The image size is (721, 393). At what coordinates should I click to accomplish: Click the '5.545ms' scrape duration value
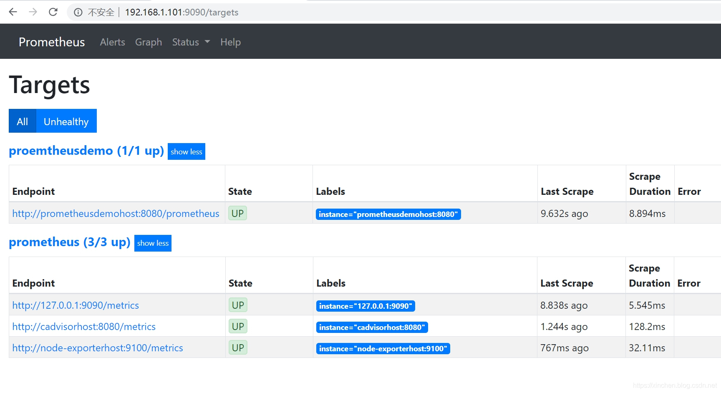pyautogui.click(x=647, y=305)
